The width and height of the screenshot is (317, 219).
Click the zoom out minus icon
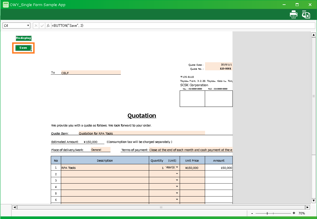click(x=252, y=213)
